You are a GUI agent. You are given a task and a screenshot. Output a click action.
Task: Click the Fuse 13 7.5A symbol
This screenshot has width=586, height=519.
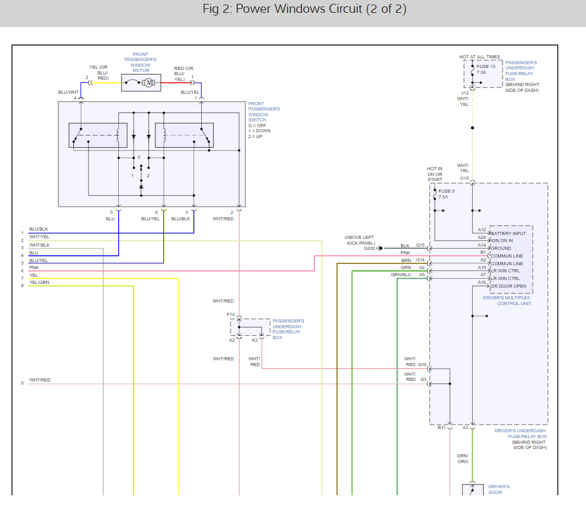point(472,69)
